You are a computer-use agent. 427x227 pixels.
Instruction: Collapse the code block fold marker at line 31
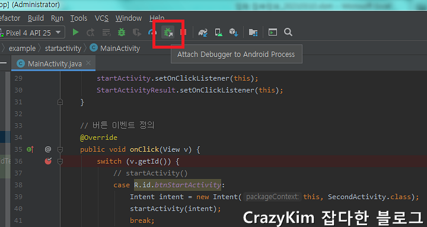[60, 102]
